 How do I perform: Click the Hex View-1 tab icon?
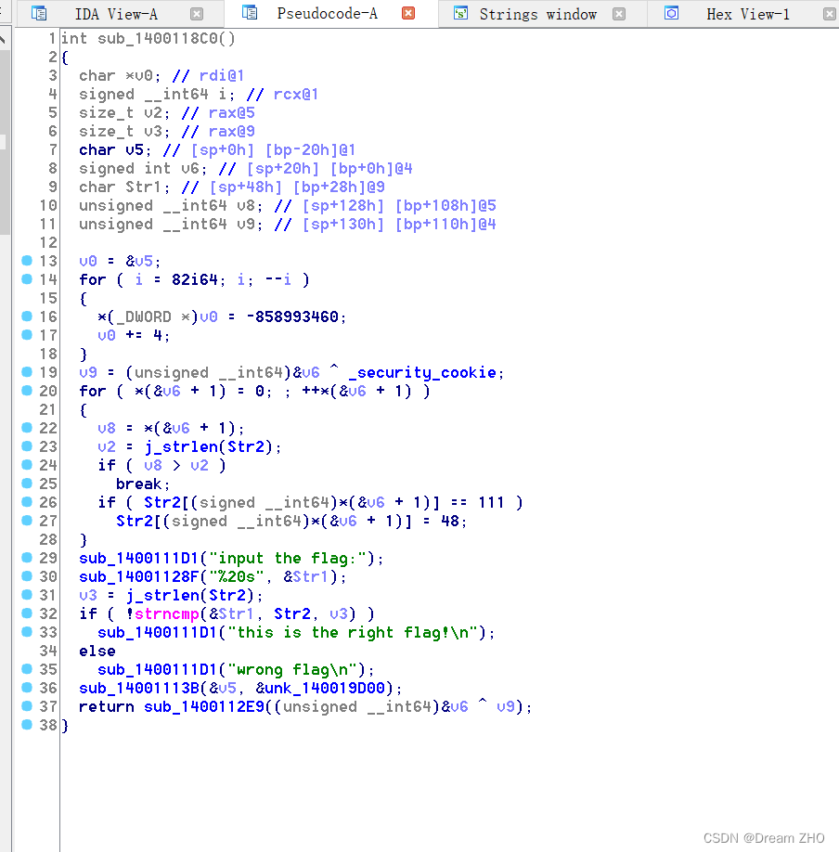pyautogui.click(x=672, y=14)
